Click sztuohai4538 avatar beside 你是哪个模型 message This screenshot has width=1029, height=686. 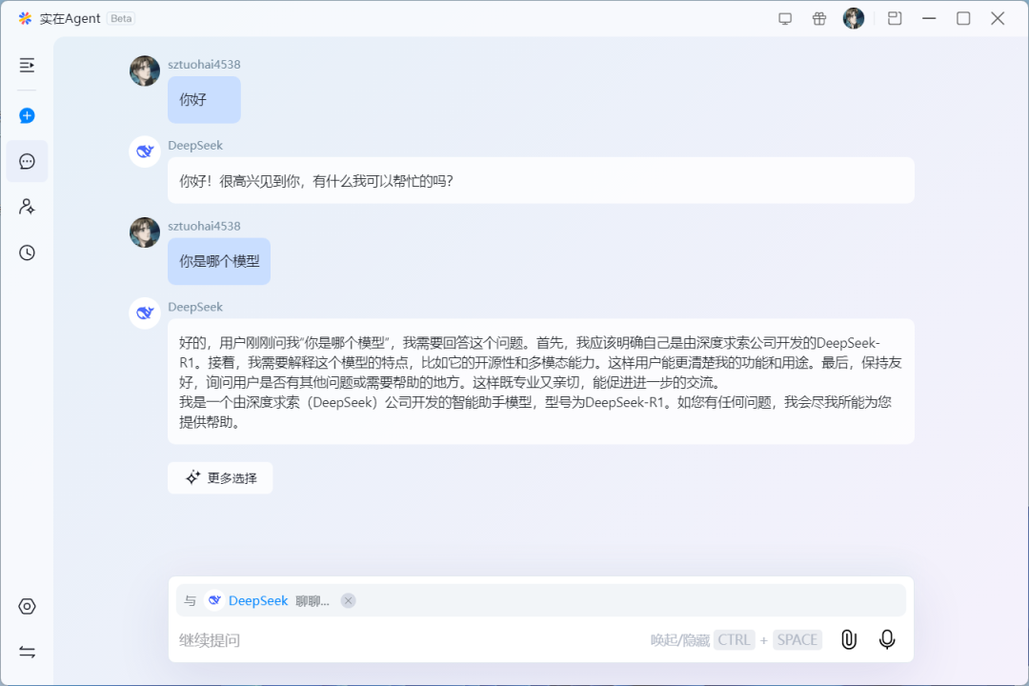click(145, 232)
